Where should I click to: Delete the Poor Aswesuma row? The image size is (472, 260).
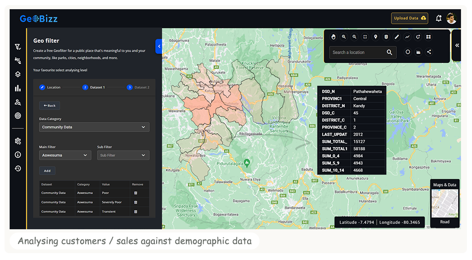pyautogui.click(x=136, y=193)
